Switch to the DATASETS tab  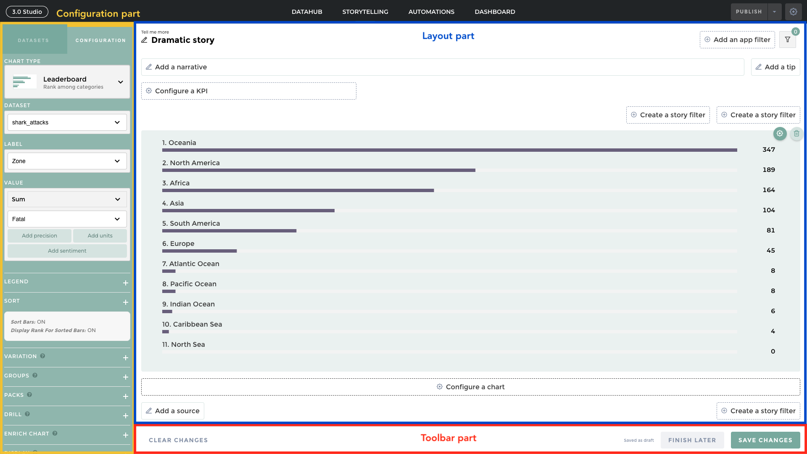point(34,40)
